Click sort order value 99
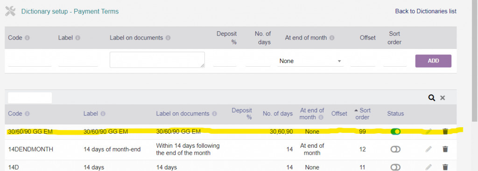This screenshot has height=171, width=478. coord(362,132)
